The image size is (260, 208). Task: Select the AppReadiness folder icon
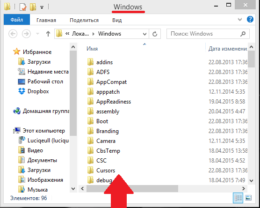(x=90, y=101)
